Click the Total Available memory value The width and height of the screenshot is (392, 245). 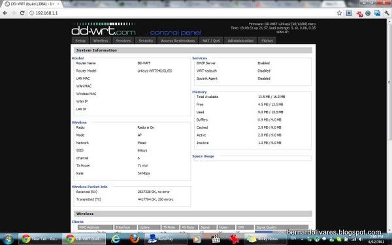pyautogui.click(x=271, y=97)
